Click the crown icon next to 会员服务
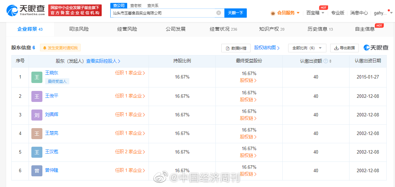395x187 pixels. (x=273, y=13)
